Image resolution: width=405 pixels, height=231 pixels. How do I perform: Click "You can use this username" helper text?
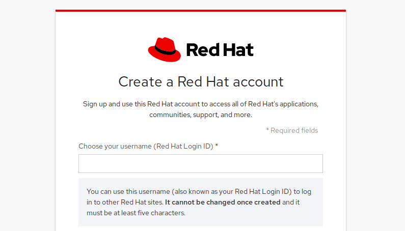(x=128, y=191)
